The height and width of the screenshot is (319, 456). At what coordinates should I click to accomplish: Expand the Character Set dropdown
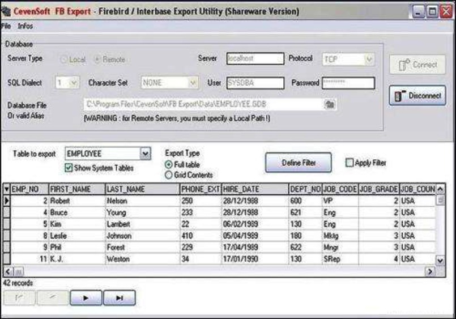[193, 83]
